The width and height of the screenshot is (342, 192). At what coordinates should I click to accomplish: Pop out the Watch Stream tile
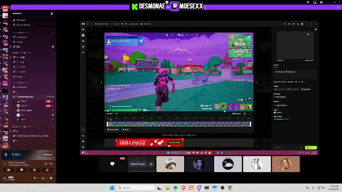[151, 164]
